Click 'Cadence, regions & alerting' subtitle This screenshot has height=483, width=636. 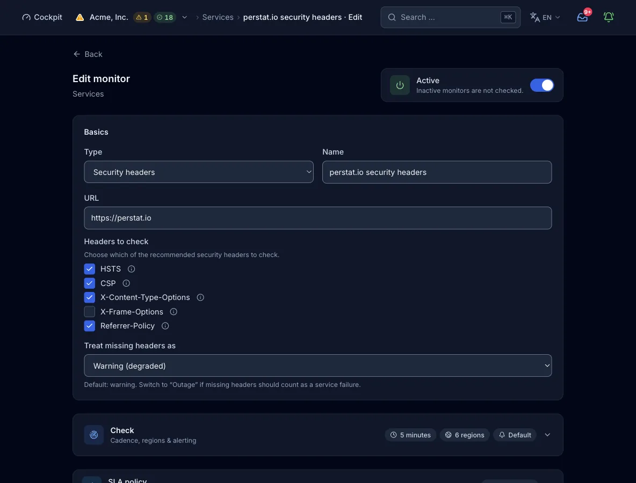[153, 441]
